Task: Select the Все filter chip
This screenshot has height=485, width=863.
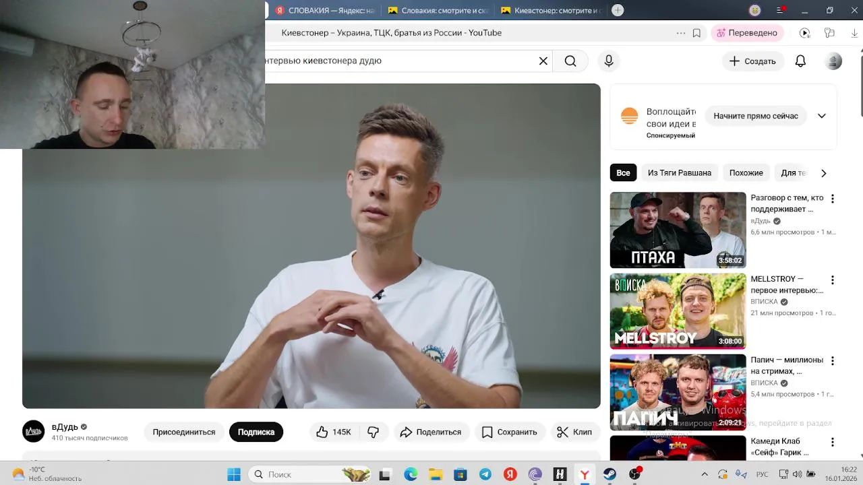Action: click(623, 172)
